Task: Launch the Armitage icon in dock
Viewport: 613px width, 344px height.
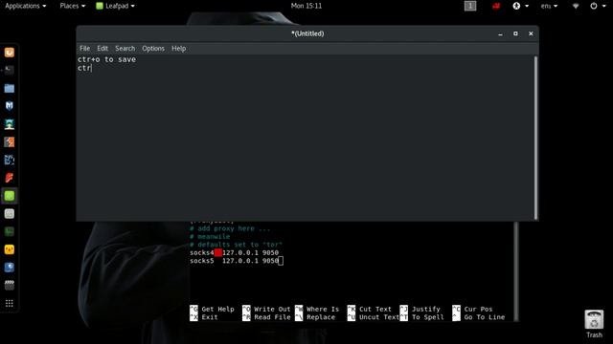Action: pyautogui.click(x=10, y=124)
